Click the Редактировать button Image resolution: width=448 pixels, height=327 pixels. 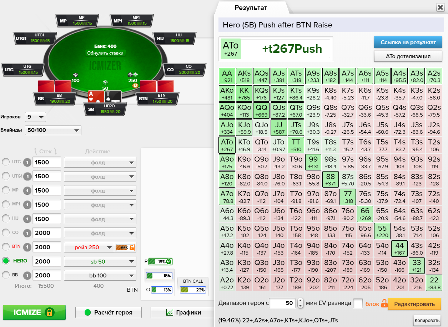pos(414,304)
